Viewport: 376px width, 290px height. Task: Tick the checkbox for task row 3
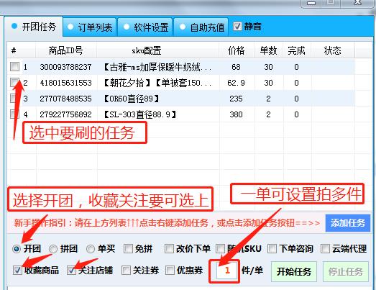(x=14, y=98)
